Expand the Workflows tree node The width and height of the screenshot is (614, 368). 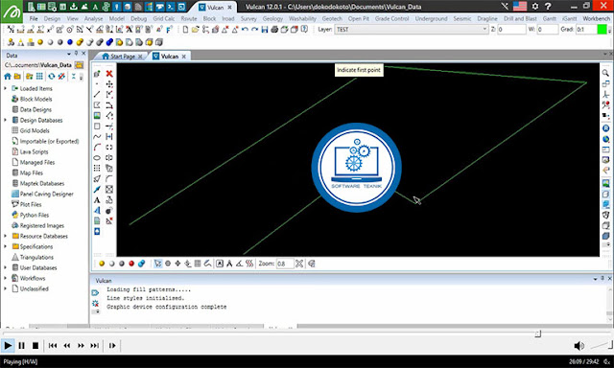(x=5, y=278)
